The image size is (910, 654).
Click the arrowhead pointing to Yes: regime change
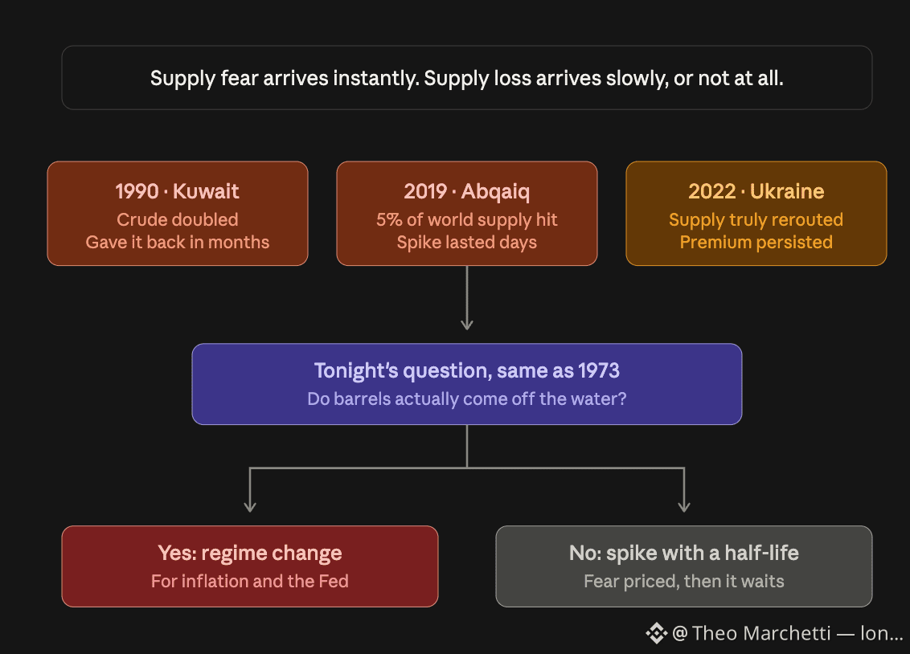click(x=250, y=506)
